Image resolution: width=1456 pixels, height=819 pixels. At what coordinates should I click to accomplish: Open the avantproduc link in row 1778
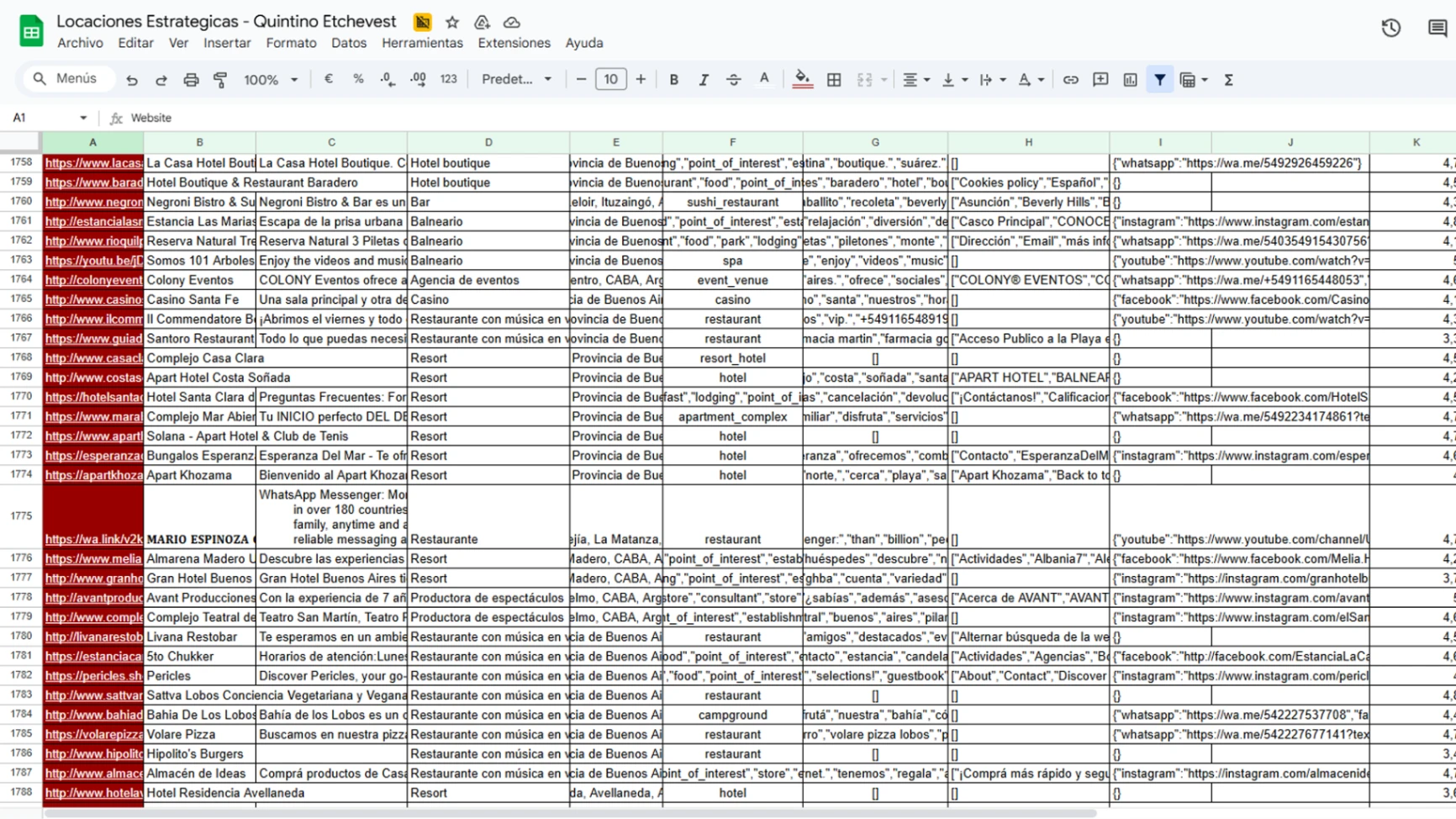(x=93, y=598)
